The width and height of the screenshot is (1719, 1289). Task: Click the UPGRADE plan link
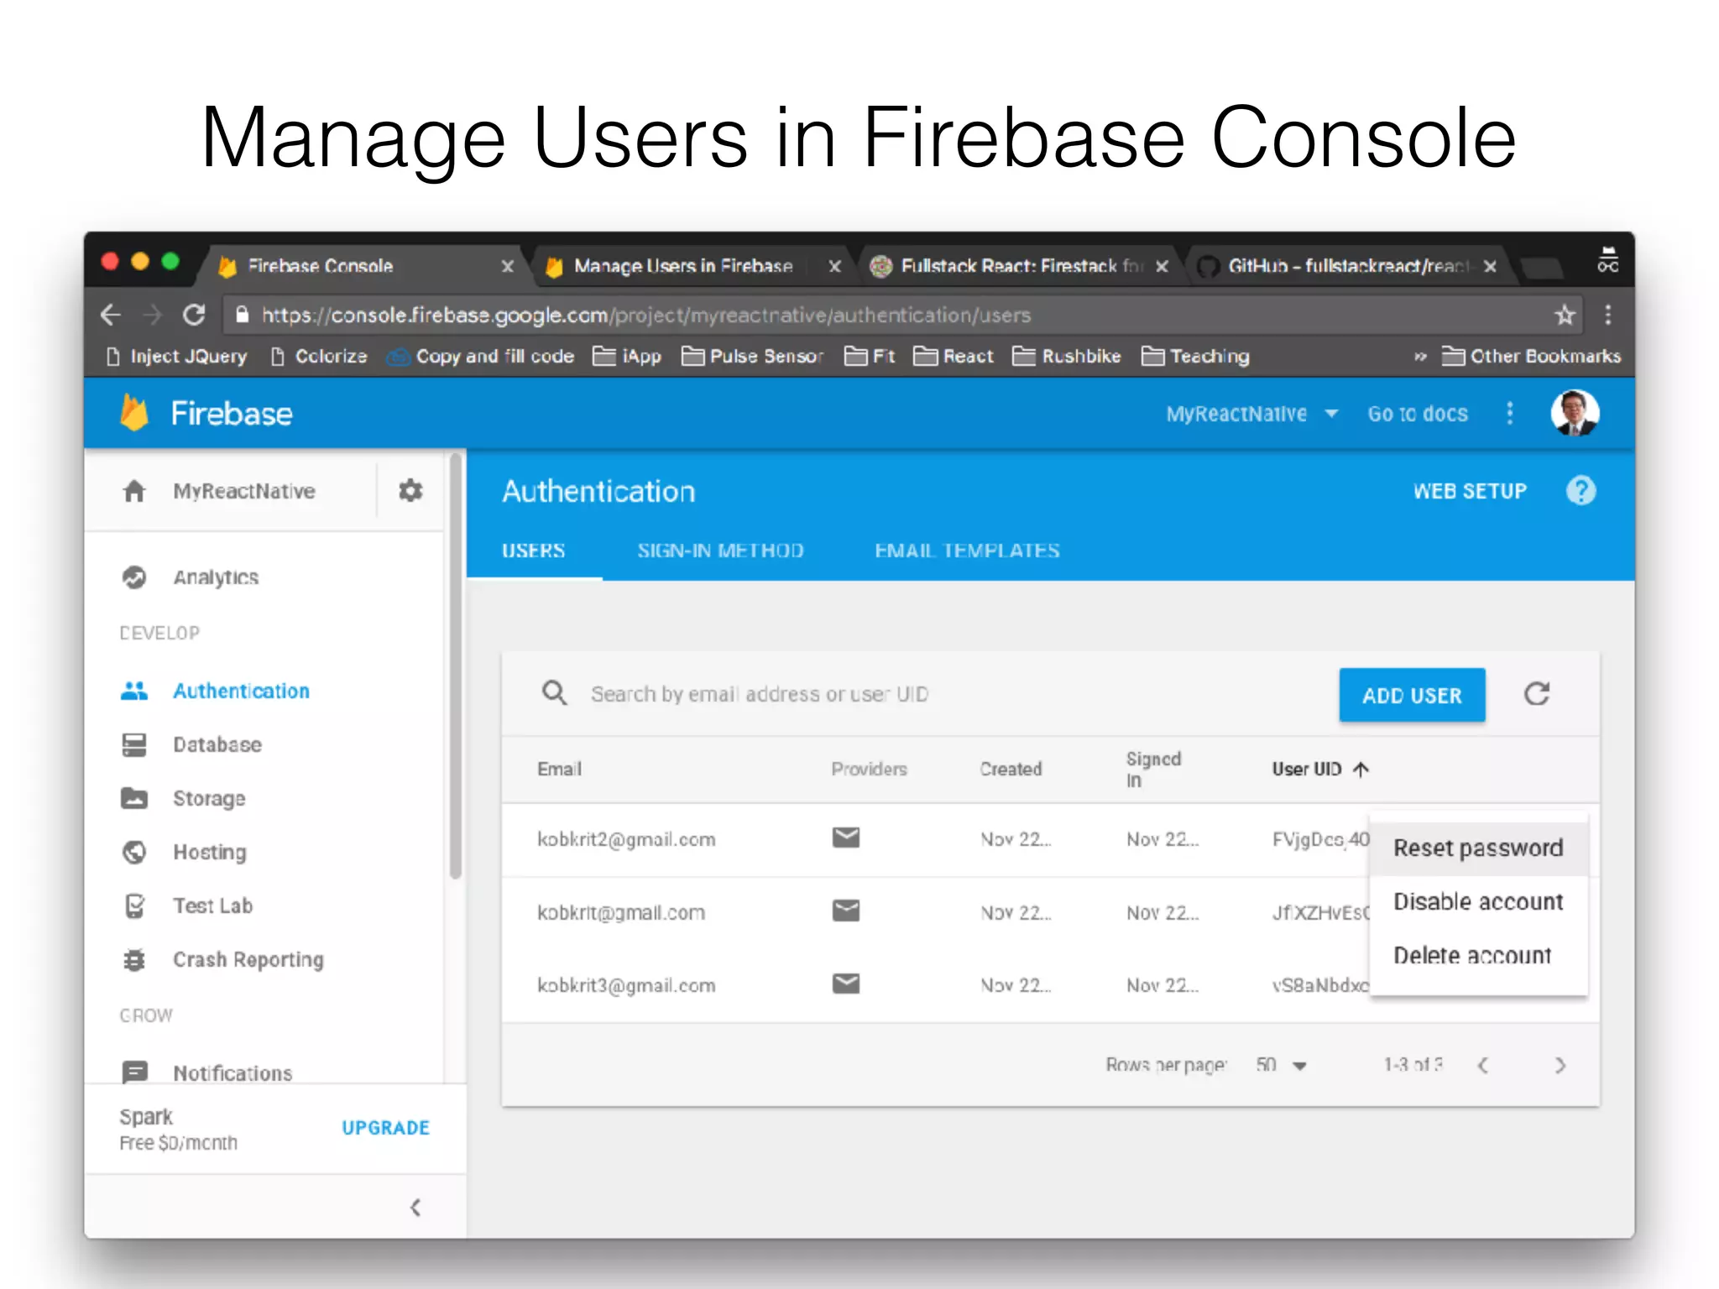(x=385, y=1128)
